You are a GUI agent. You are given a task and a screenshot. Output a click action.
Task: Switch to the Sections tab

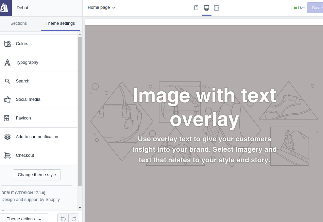click(x=18, y=23)
